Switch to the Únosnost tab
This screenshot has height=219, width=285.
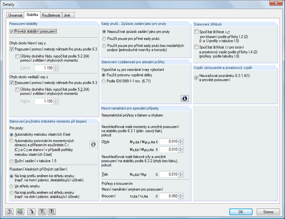15,15
